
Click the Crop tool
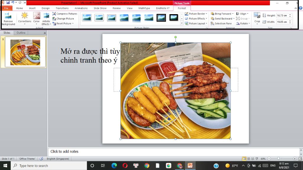click(257, 18)
